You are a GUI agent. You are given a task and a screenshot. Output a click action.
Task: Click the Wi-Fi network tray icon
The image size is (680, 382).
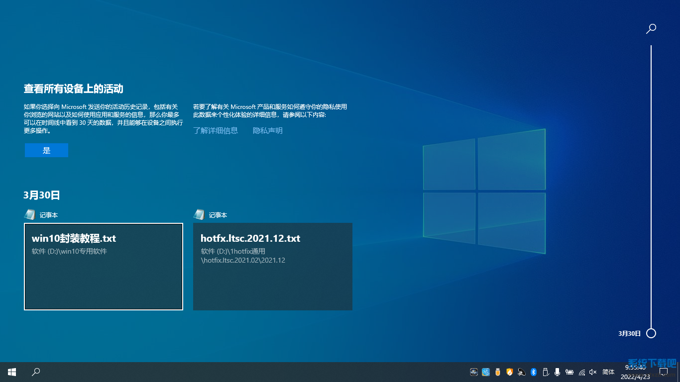pos(581,372)
